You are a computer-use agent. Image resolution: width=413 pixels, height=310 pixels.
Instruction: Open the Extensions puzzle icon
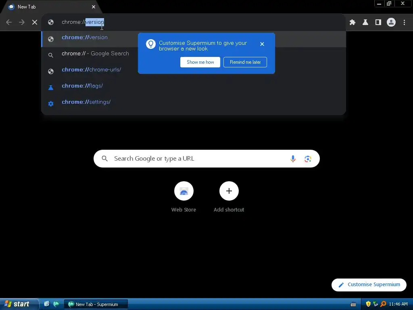pos(353,23)
